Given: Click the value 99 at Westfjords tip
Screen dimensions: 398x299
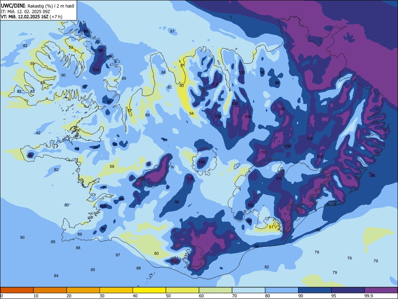Looking at the screenshot, I should 86,31.
